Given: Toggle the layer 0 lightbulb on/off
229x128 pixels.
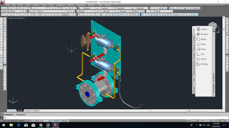Looking at the screenshot, I should (x=33, y=11).
